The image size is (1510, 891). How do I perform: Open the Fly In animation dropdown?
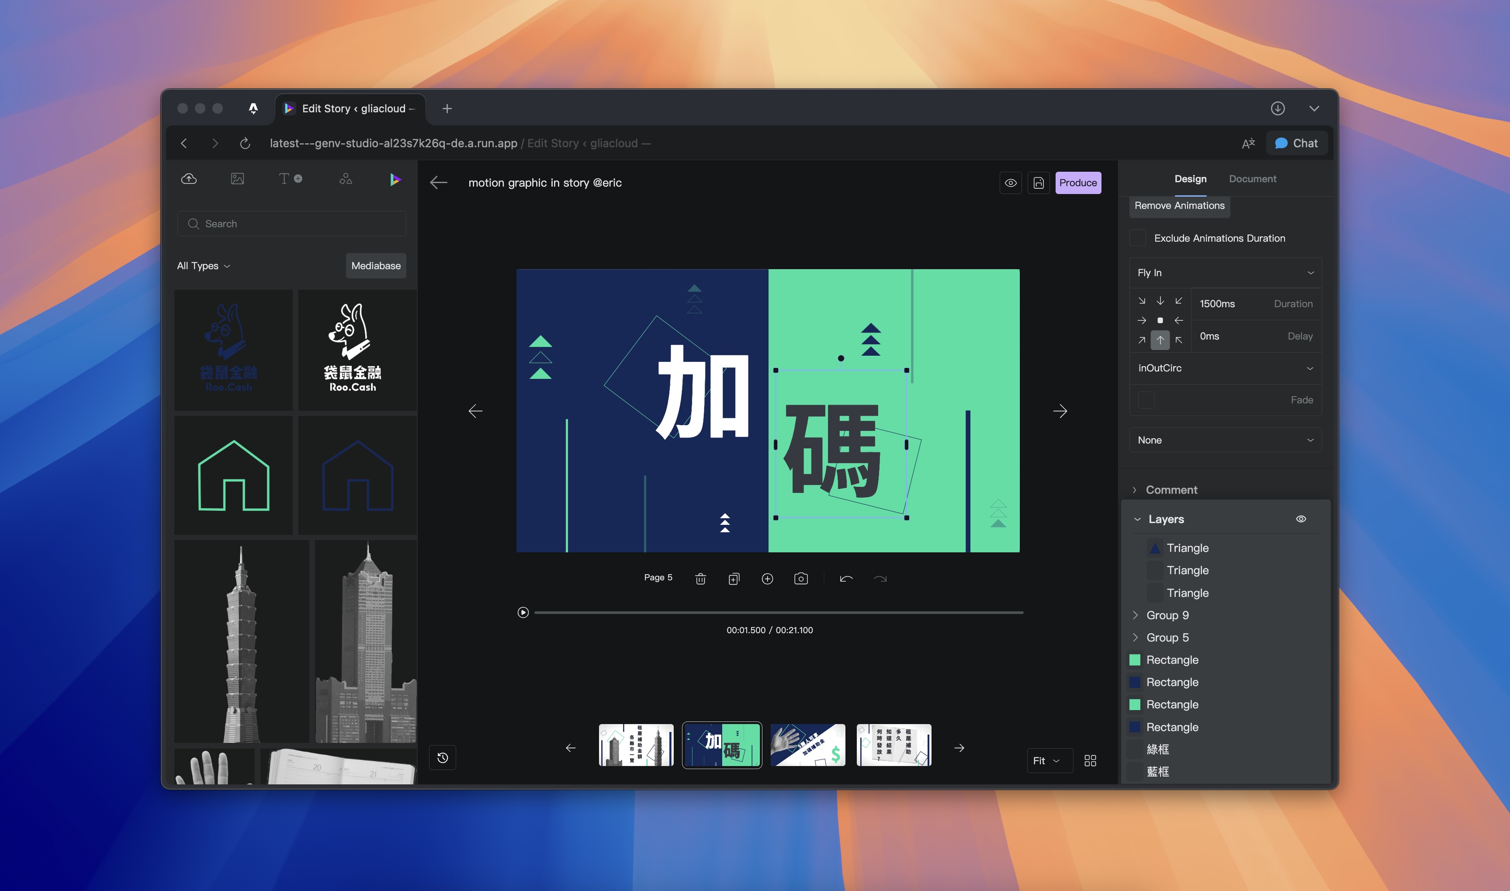coord(1225,273)
